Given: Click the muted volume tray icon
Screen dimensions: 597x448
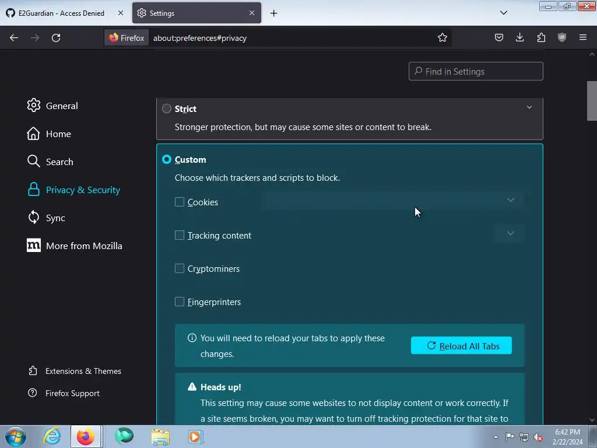Looking at the screenshot, I should [538, 437].
